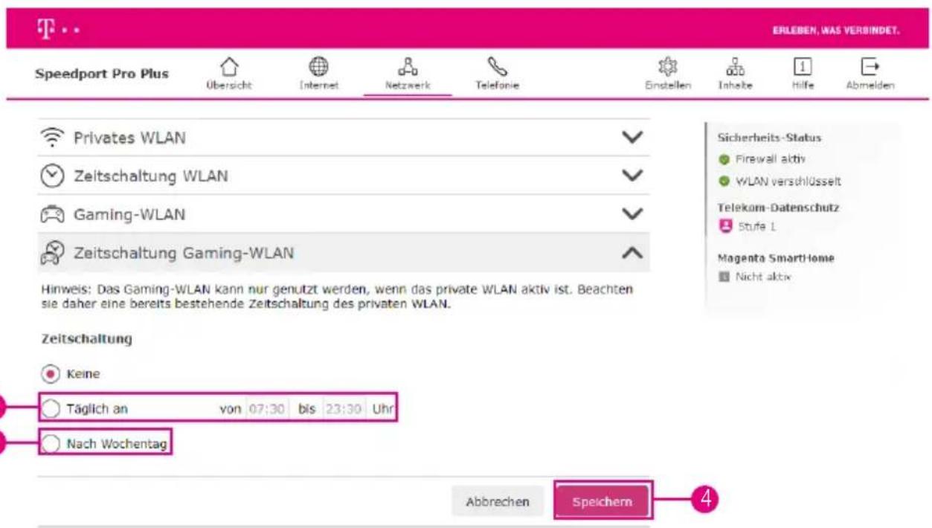Click the Sicherheits-Status heading

pos(769,138)
